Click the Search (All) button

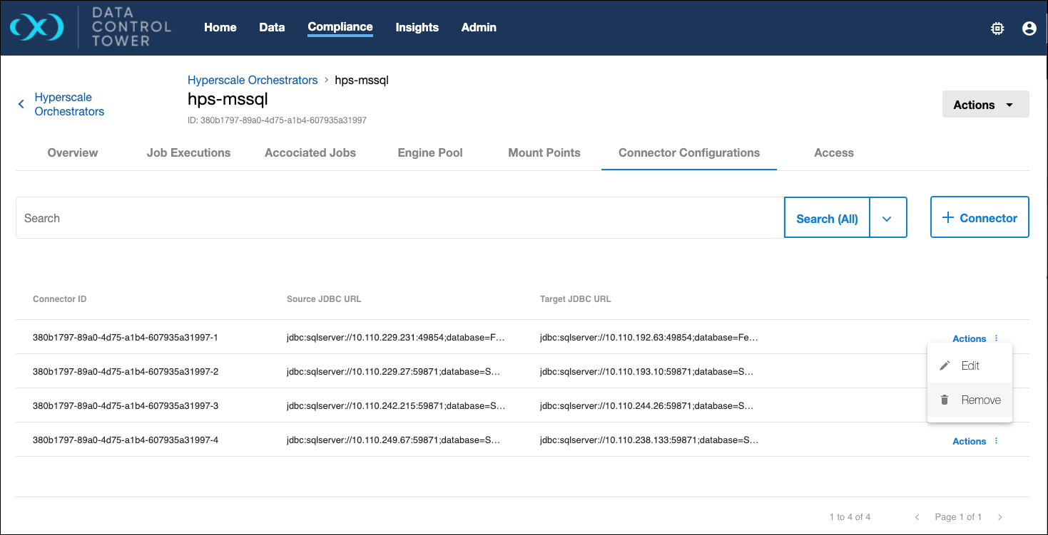(x=827, y=219)
